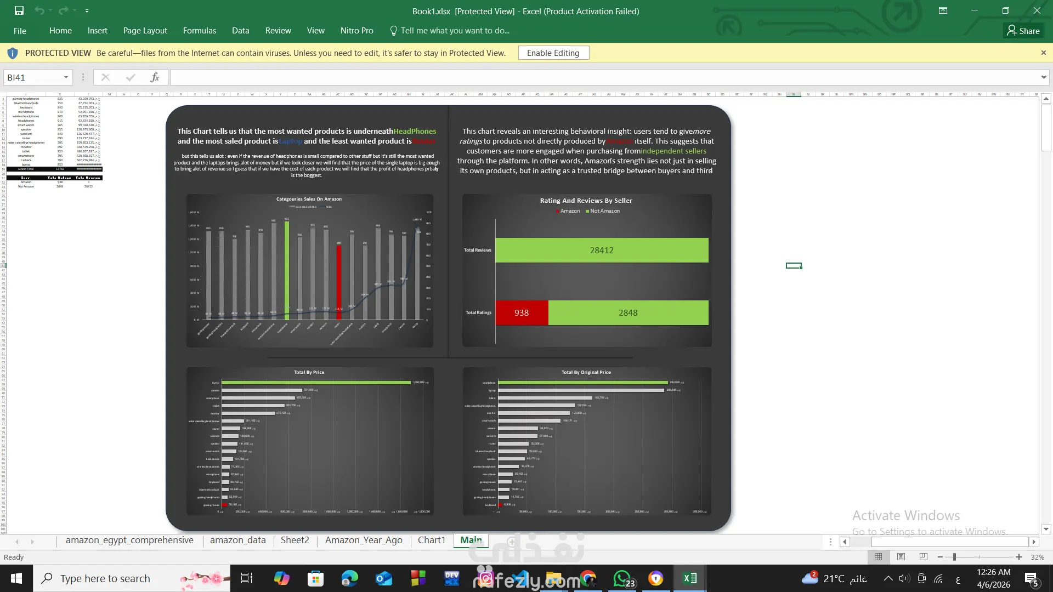The image size is (1053, 592).
Task: Open Windows Task View from taskbar
Action: [x=247, y=578]
